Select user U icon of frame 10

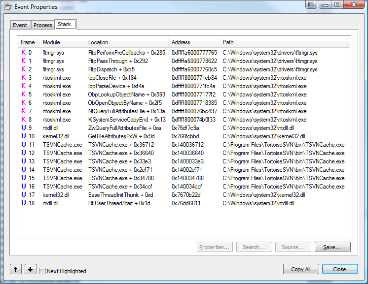(24, 136)
